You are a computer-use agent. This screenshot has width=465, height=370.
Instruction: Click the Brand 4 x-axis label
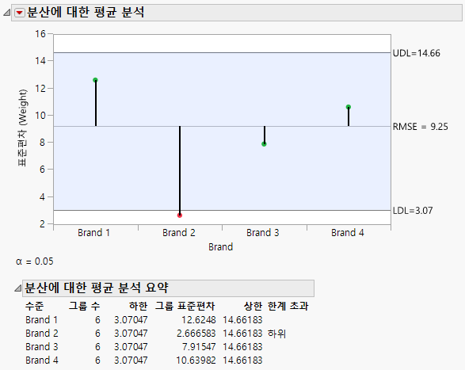pyautogui.click(x=348, y=233)
